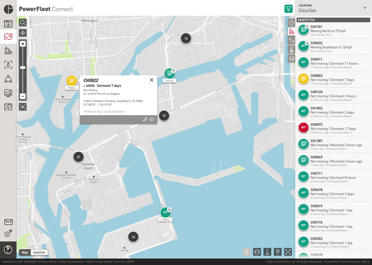Select asset CH0711 in the list
Viewport: 372px width, 265px height.
pos(333,177)
